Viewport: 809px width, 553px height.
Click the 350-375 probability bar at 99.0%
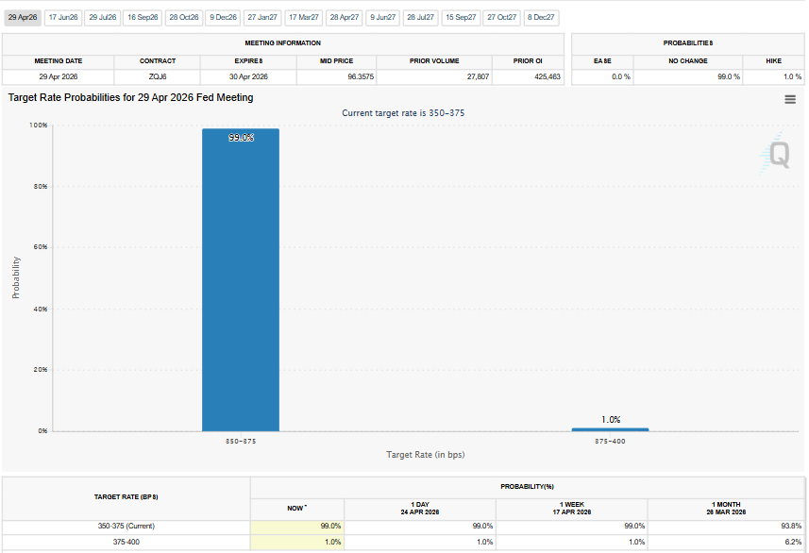coord(241,283)
